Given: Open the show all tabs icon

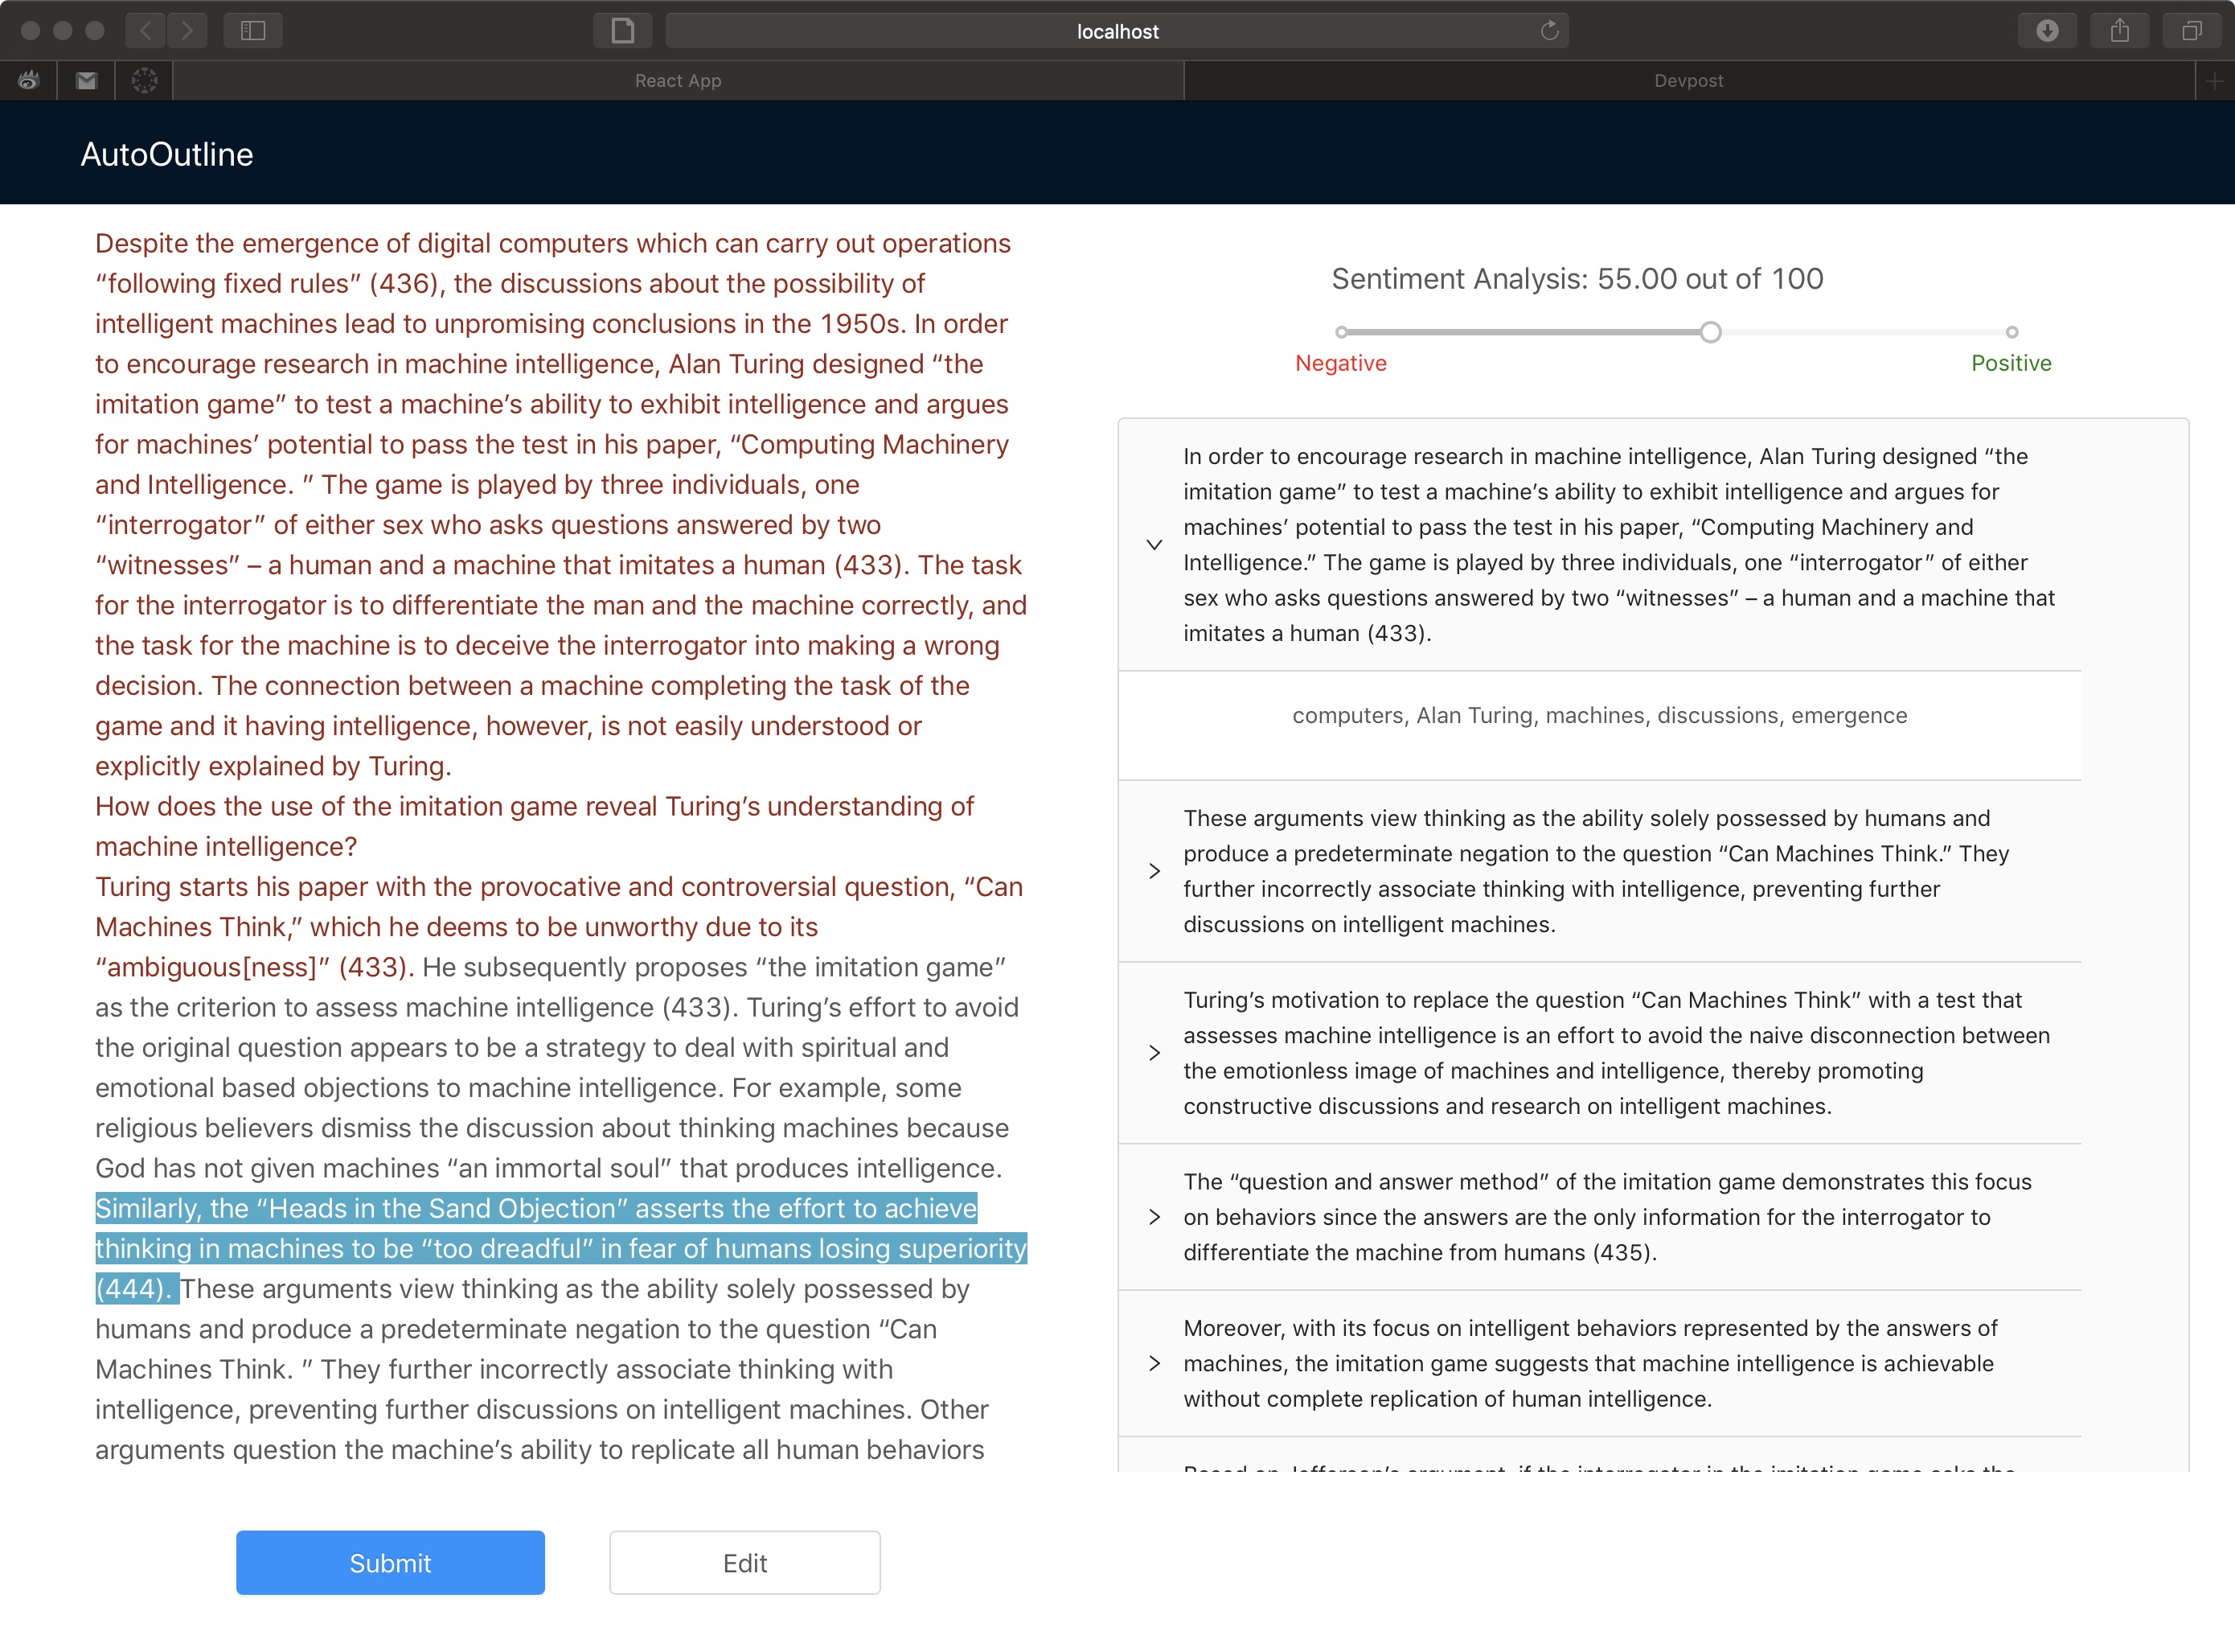Looking at the screenshot, I should [x=2191, y=31].
